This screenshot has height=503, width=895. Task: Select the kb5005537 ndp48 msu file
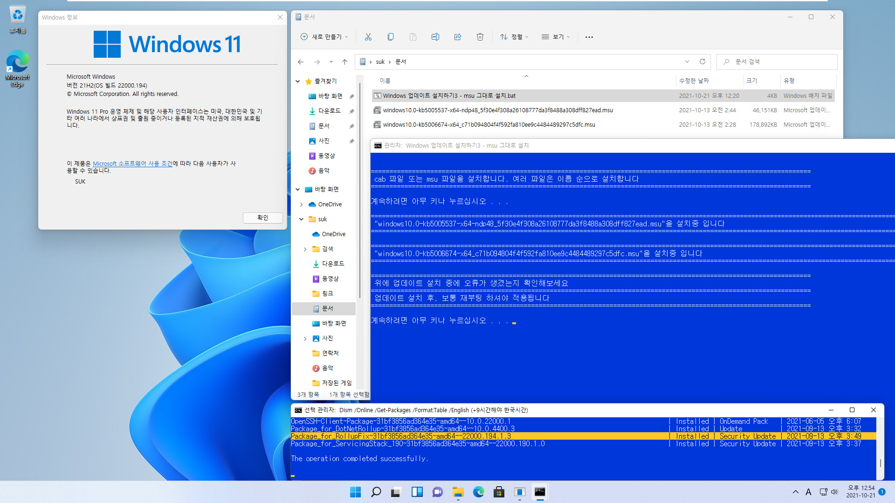click(603, 110)
